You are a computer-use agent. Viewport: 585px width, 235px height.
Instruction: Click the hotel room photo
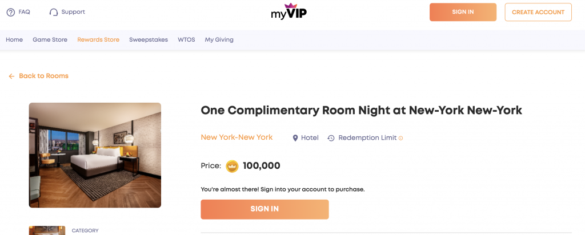(95, 155)
